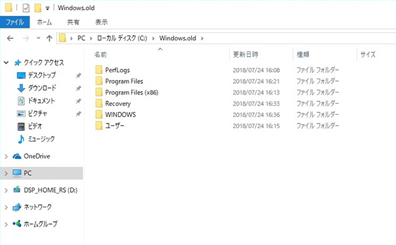Click the Program Files (x86) folder icon
This screenshot has width=396, height=245.
[99, 92]
